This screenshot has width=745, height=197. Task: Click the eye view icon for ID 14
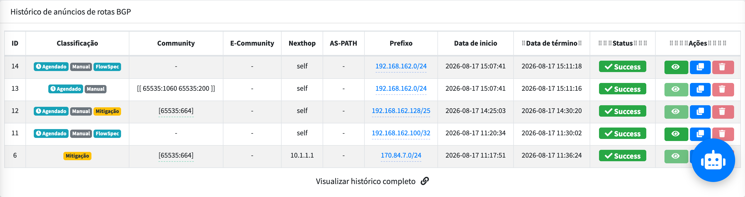coord(676,67)
